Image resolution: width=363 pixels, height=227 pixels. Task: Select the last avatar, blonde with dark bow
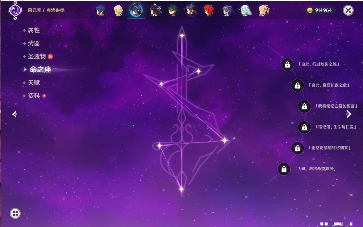[x=263, y=11]
